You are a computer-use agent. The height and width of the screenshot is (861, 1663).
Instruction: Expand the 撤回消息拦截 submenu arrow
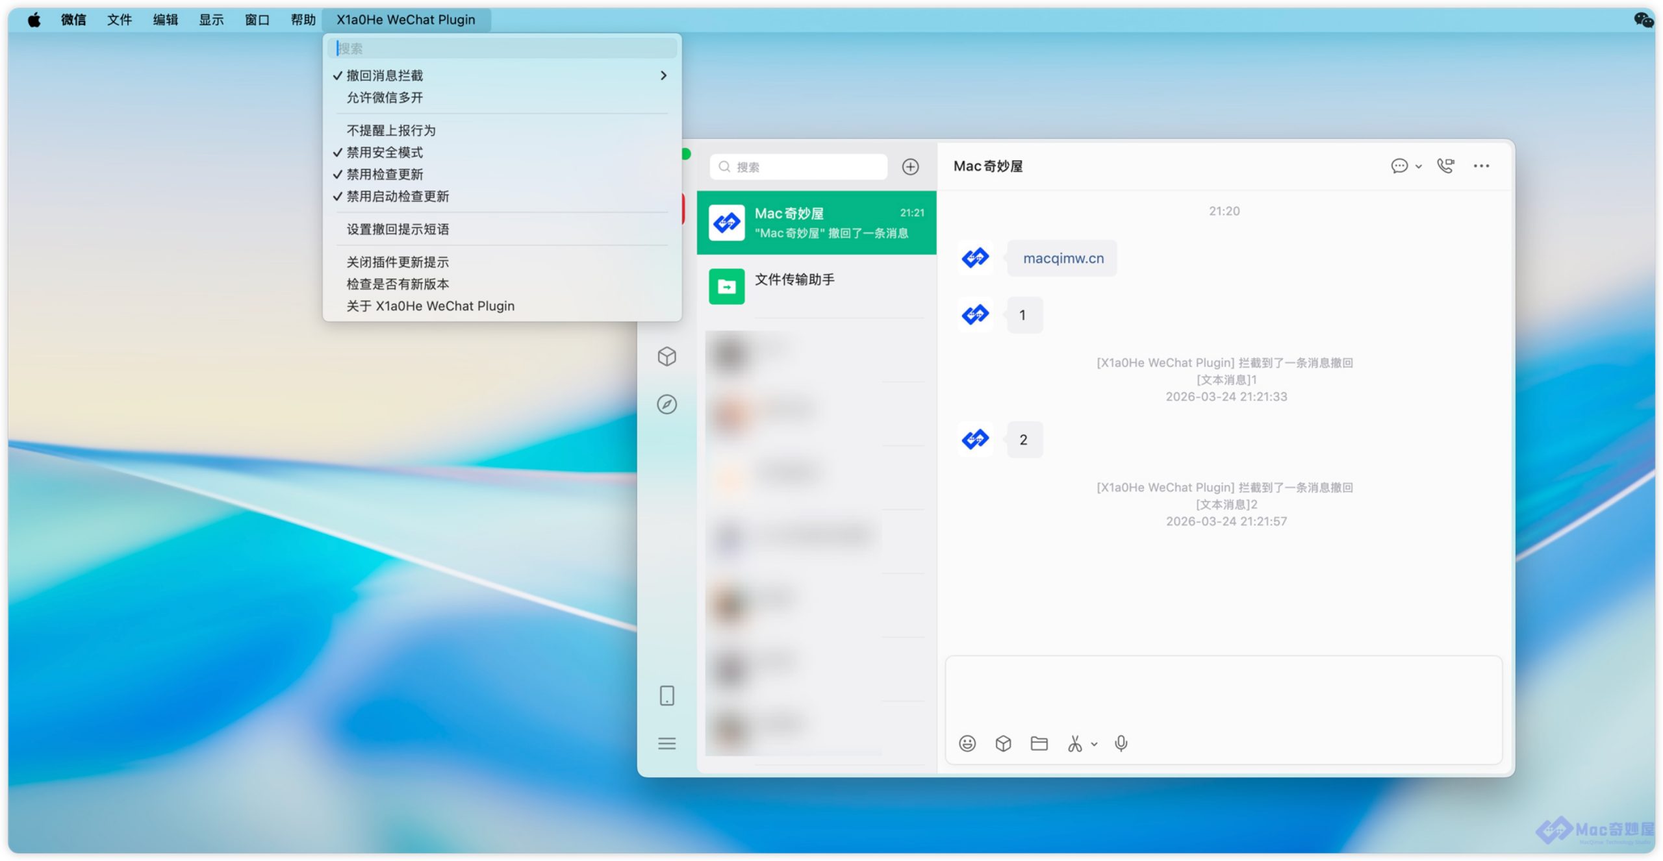click(663, 76)
